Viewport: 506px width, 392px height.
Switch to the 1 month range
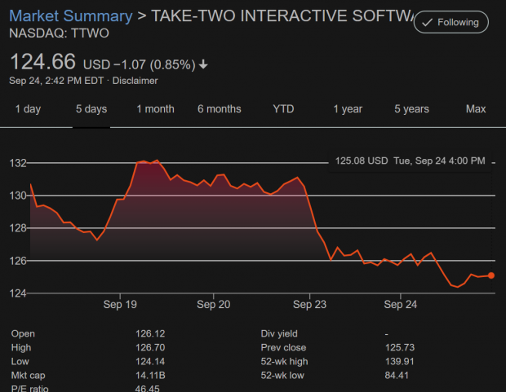coord(155,109)
